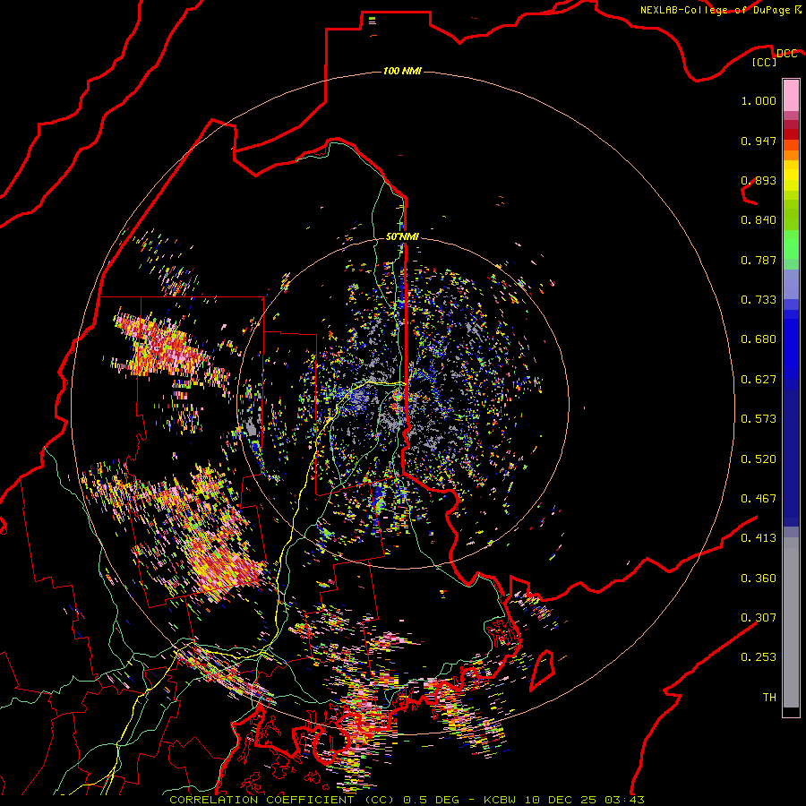Select the pink swatch at top of color scale
This screenshot has height=806, width=806.
click(791, 92)
